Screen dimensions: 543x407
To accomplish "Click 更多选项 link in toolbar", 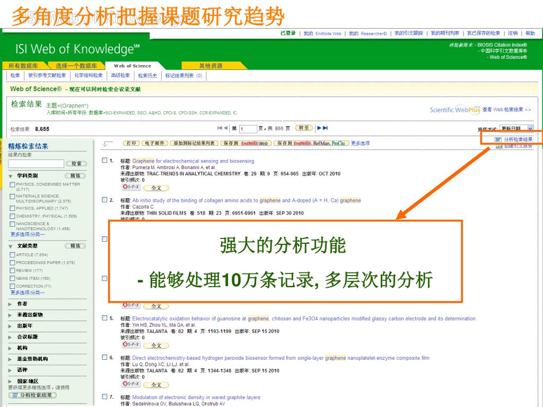I will click(360, 143).
